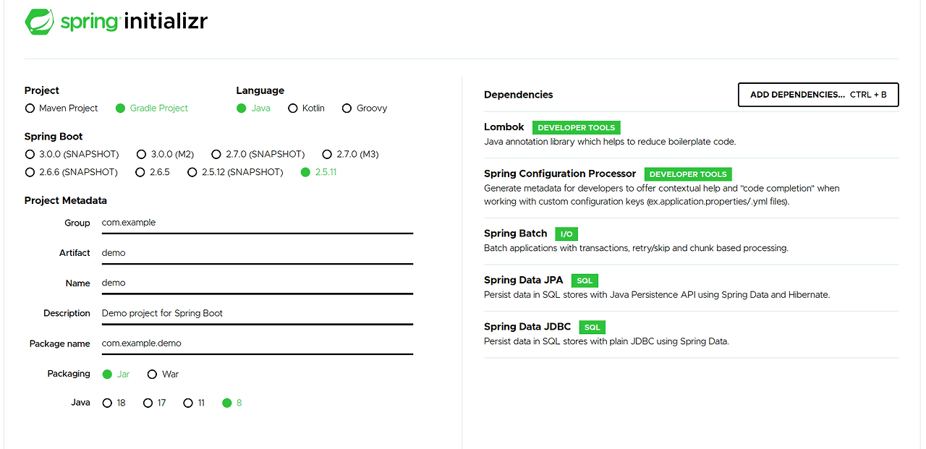Click the Spring Initializr leaf logo
Viewport: 926px width, 449px height.
click(39, 22)
